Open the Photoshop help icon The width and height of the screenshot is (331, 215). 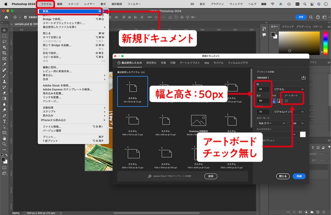(318, 17)
